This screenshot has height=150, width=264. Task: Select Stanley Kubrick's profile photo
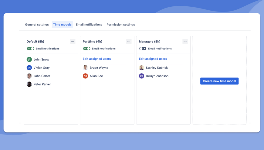141,68
